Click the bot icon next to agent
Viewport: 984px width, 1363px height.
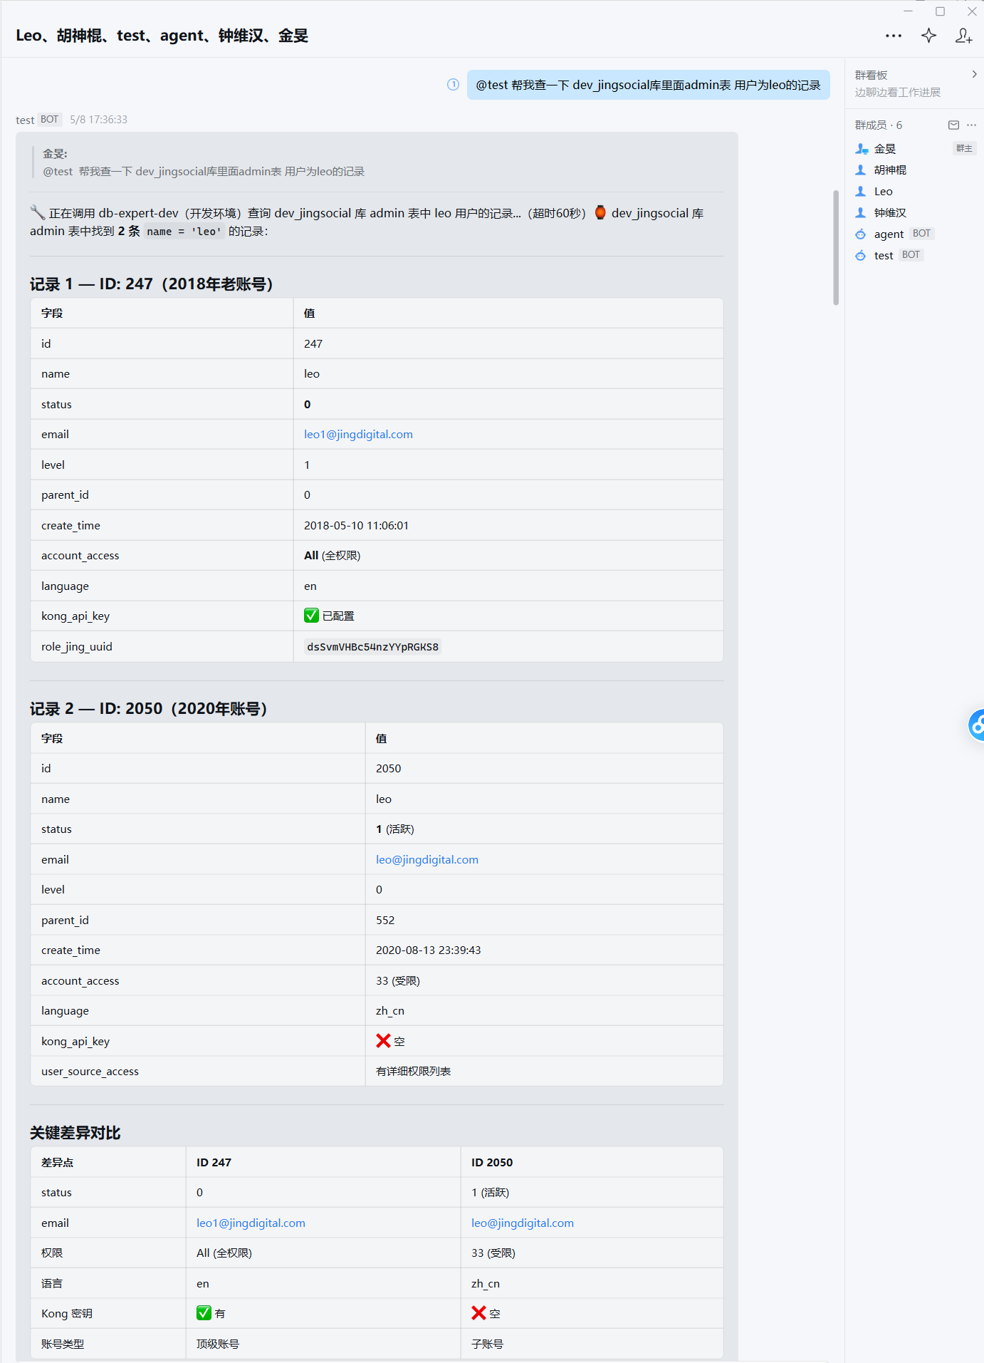(861, 234)
